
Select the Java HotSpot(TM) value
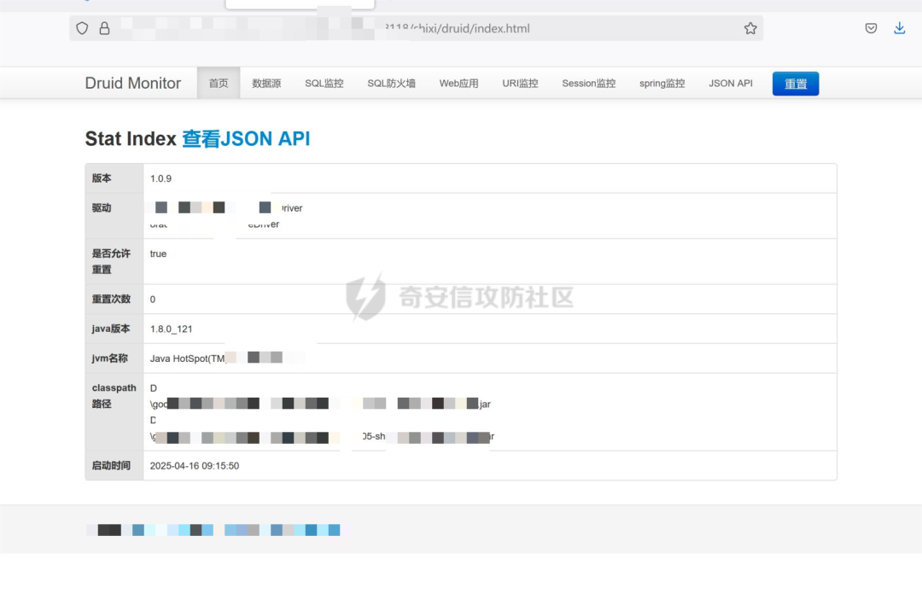[x=188, y=358]
